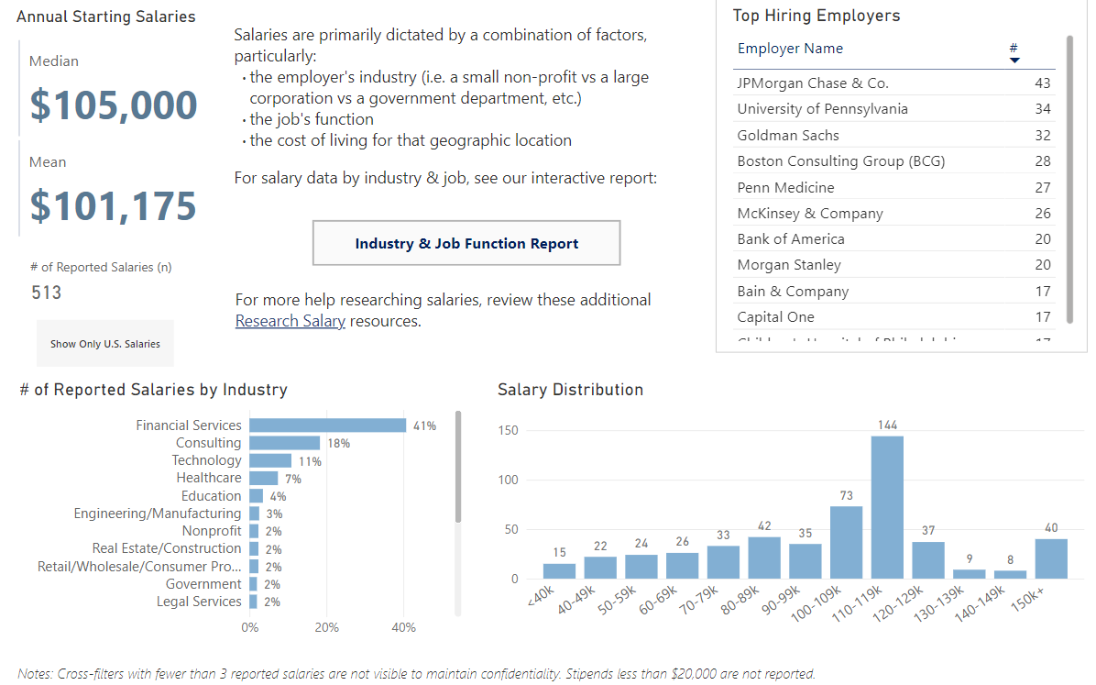This screenshot has height=685, width=1096.
Task: Select the <40k salary bar
Action: coord(559,570)
